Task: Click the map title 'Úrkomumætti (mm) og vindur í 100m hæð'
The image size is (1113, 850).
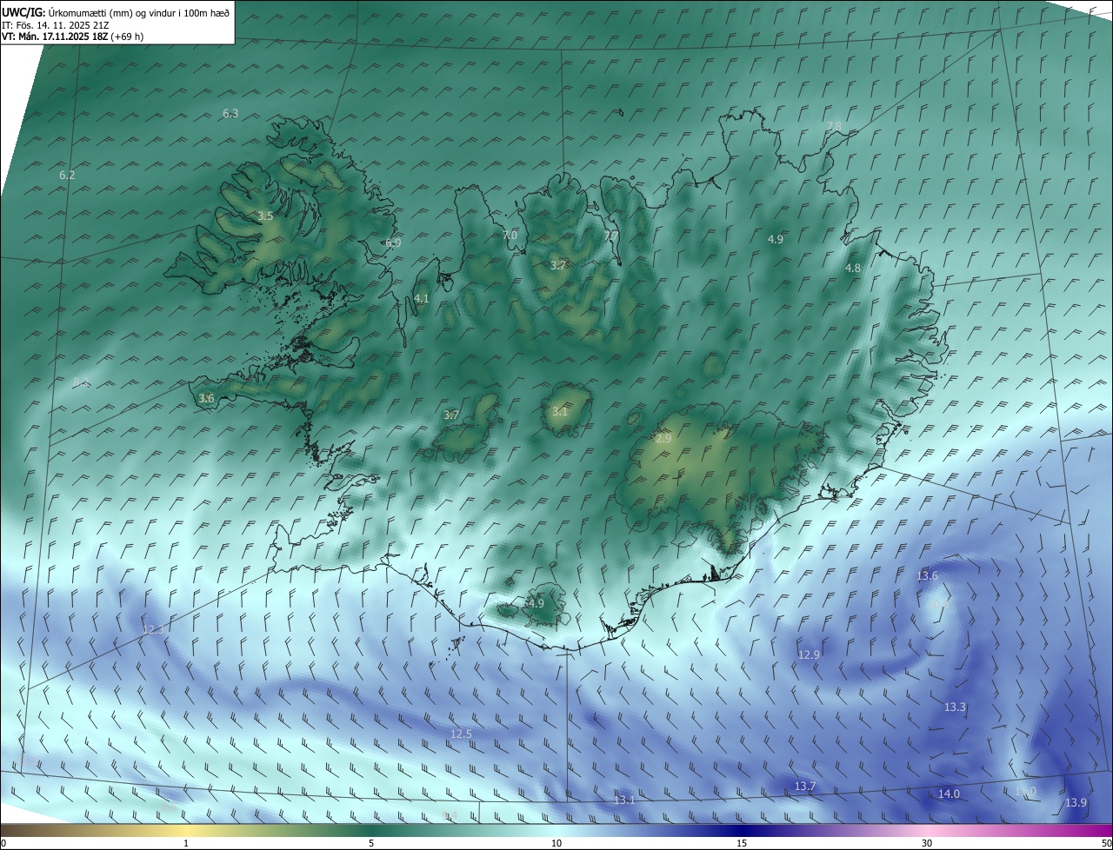Action: (x=138, y=12)
